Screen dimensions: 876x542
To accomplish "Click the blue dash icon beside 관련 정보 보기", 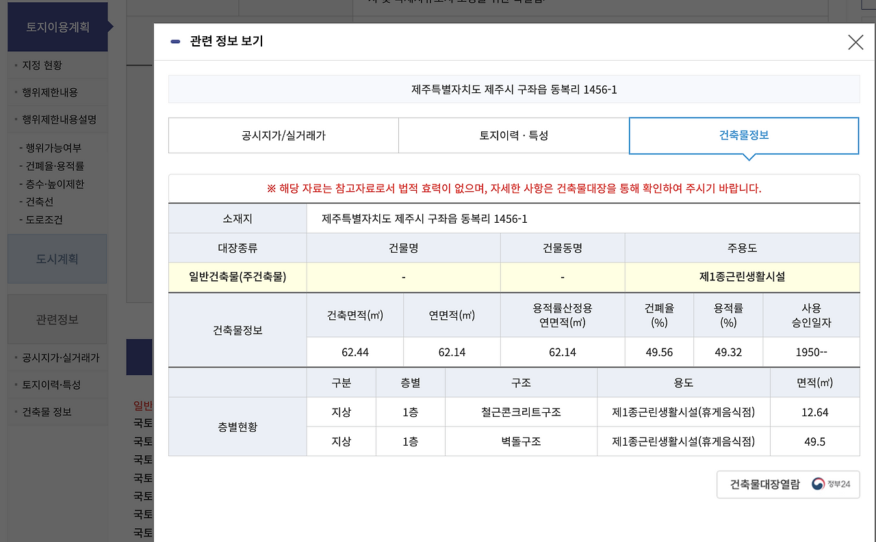I will pos(174,41).
